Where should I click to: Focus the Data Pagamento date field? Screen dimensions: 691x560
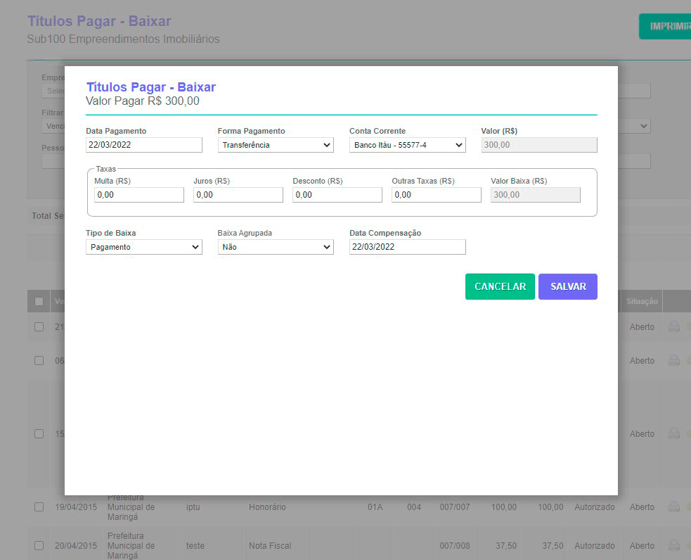click(143, 145)
